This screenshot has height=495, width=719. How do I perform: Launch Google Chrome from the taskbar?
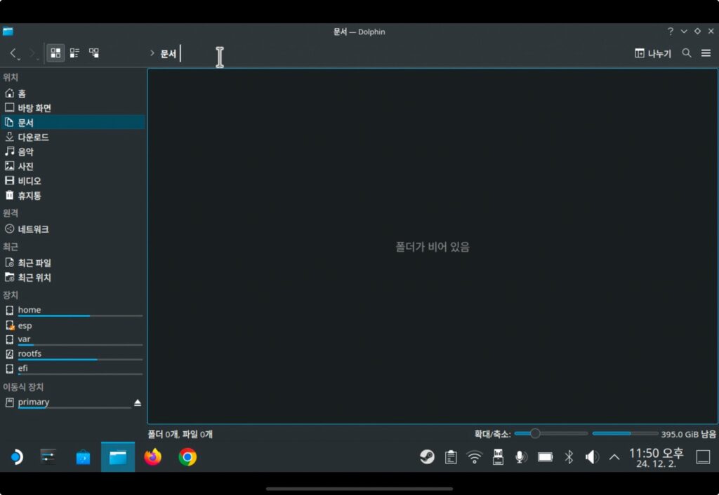coord(187,457)
